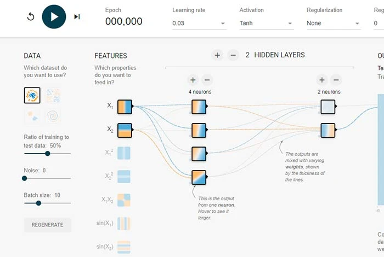Screen dimensions: 384x257
Task: Add a neuron to the 4-neuron layer
Action: [x=192, y=79]
